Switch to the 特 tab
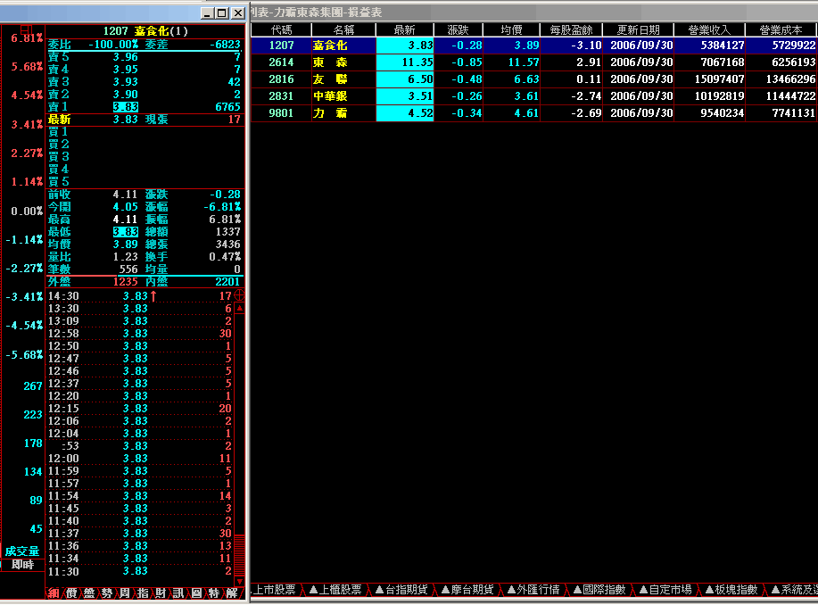Image resolution: width=818 pixels, height=605 pixels. click(x=214, y=593)
